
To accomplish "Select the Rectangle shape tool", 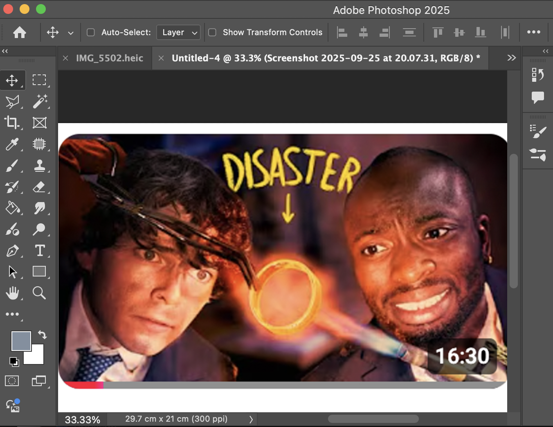I will pos(39,272).
